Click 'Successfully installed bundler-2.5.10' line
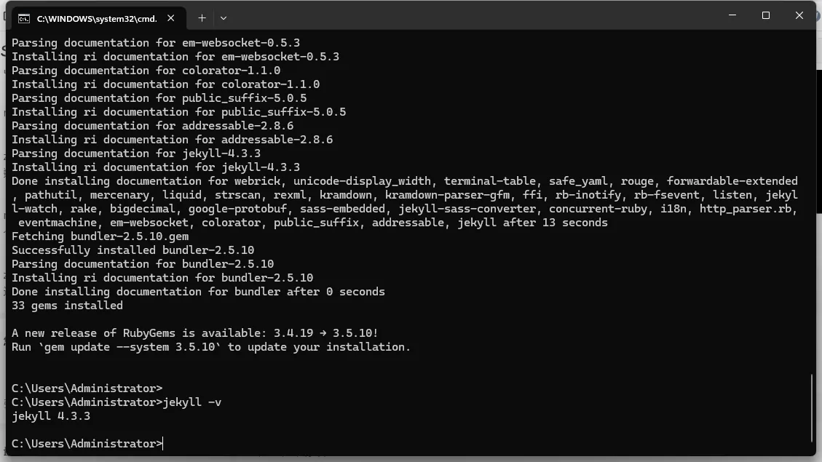Viewport: 822px width, 462px height. 133,250
